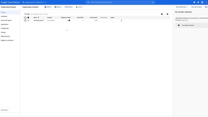Sort by Total vCPUs column header

pos(80,18)
